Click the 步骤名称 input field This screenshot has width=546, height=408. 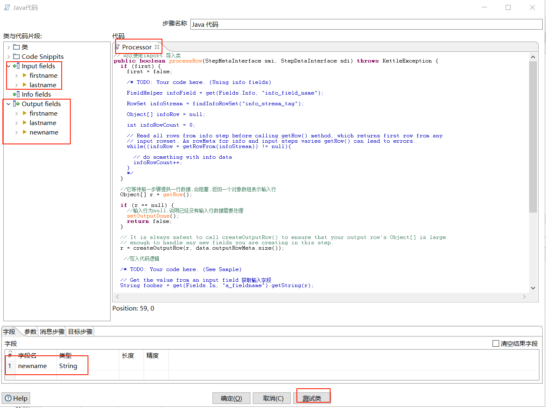(366, 24)
